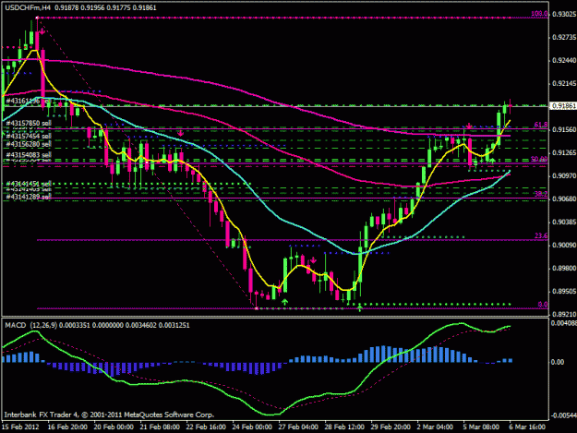Select the Fibonacci 50.00 level label
The height and width of the screenshot is (433, 577).
539,160
